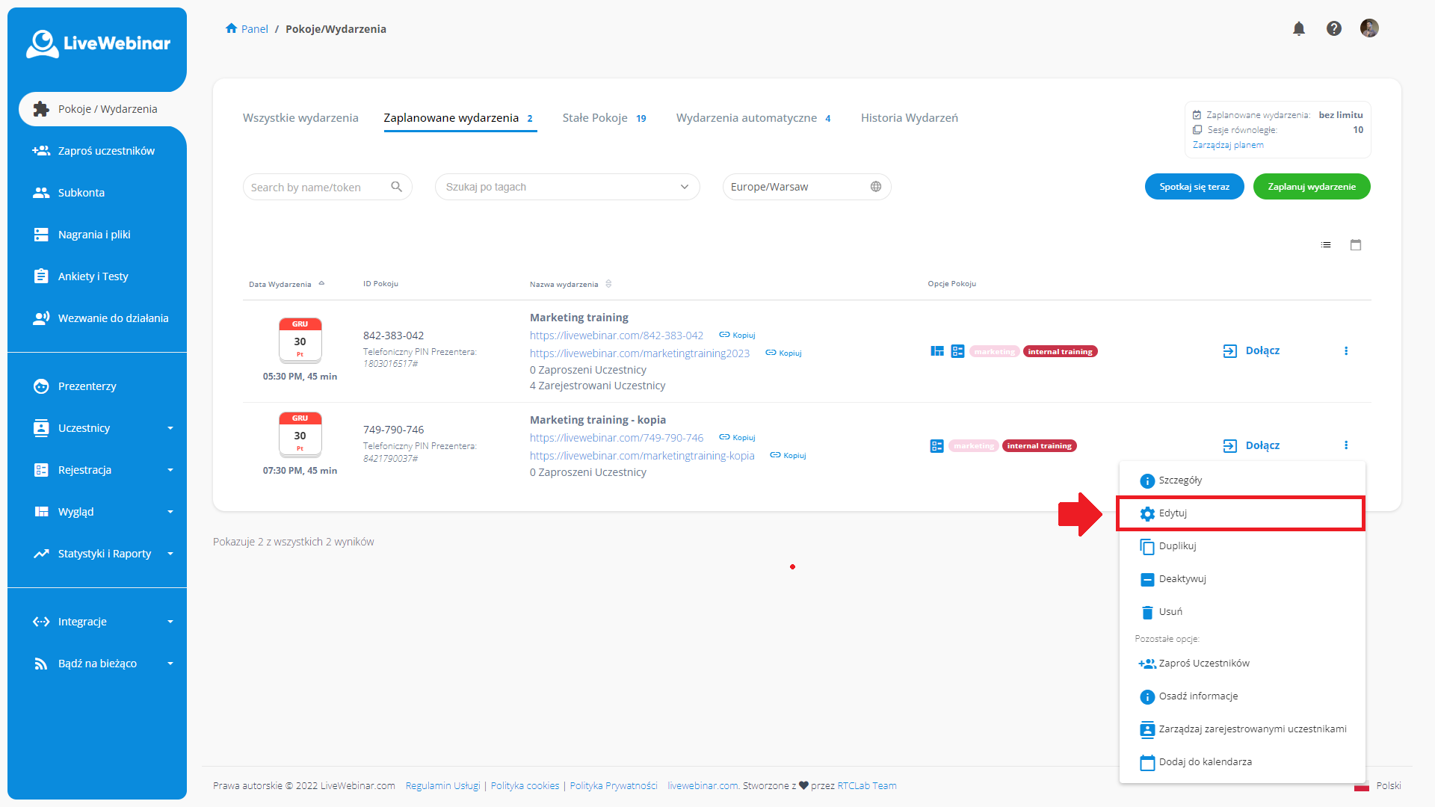Click the Kopiuj link icon next to 842-383-042
The width and height of the screenshot is (1435, 807).
[x=723, y=335]
